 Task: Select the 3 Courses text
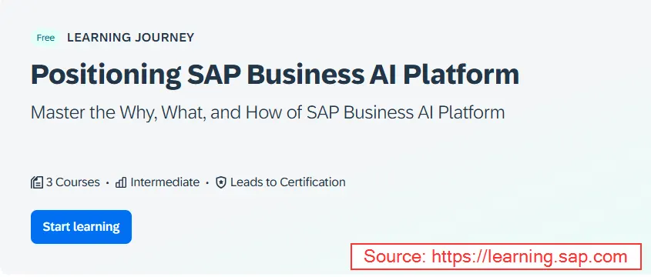tap(72, 182)
